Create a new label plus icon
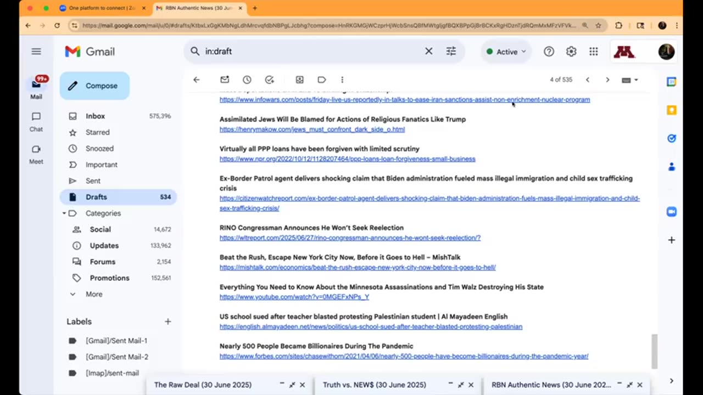Image resolution: width=703 pixels, height=395 pixels. (168, 321)
